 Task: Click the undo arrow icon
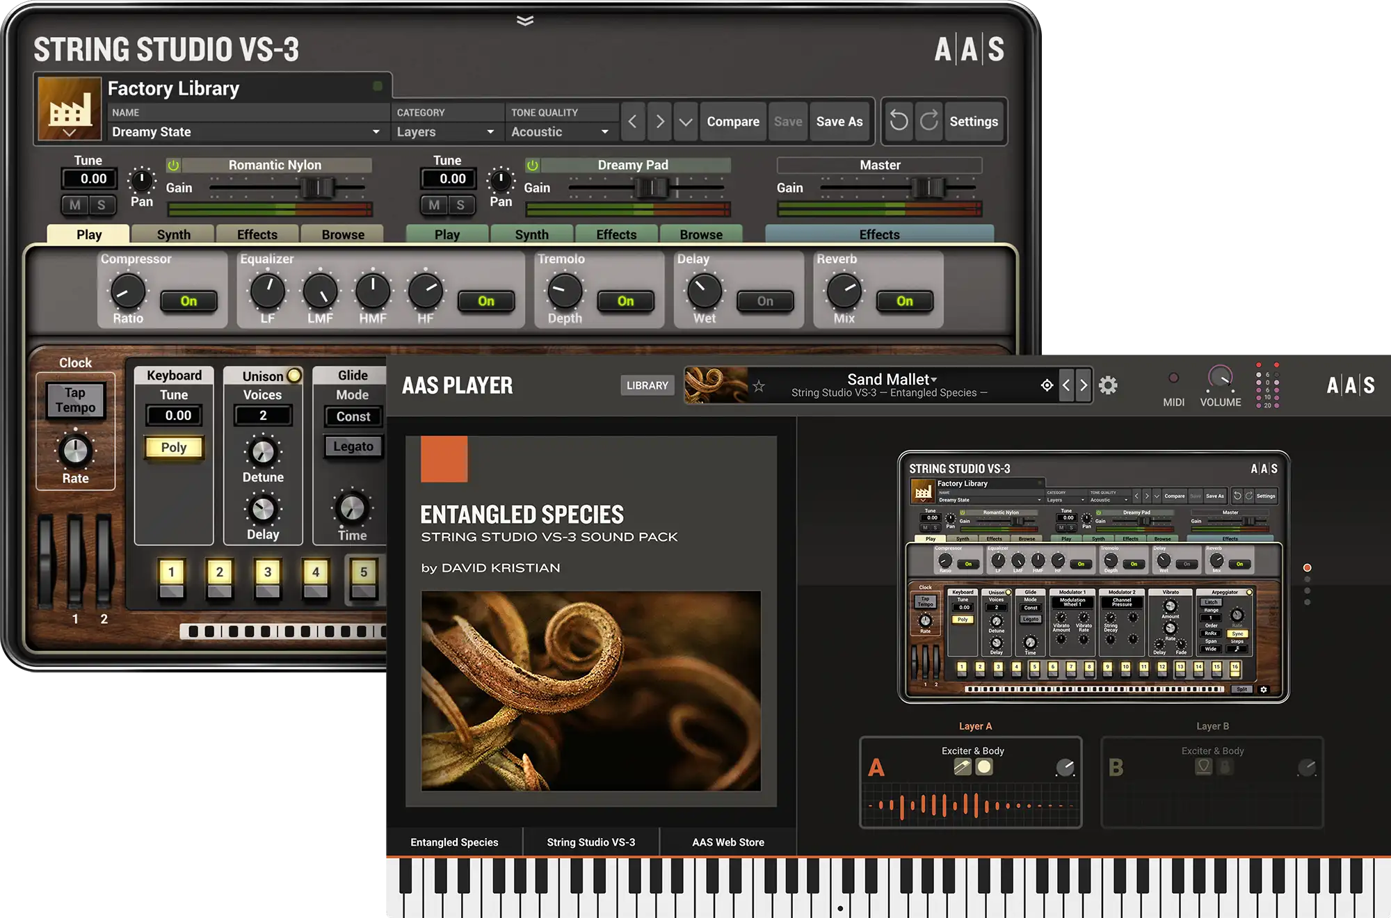click(x=899, y=121)
